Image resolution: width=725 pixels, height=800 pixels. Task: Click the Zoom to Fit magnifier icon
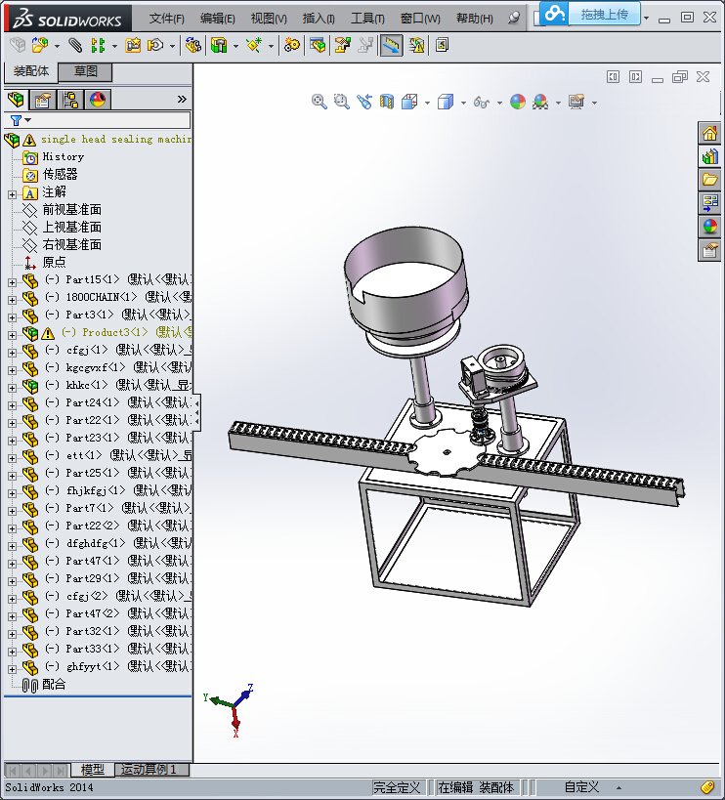point(319,102)
